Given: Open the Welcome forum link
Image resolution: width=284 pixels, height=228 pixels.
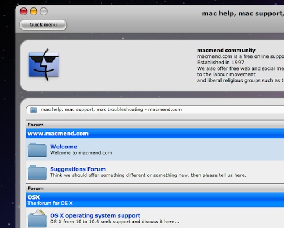Looking at the screenshot, I should tap(64, 147).
